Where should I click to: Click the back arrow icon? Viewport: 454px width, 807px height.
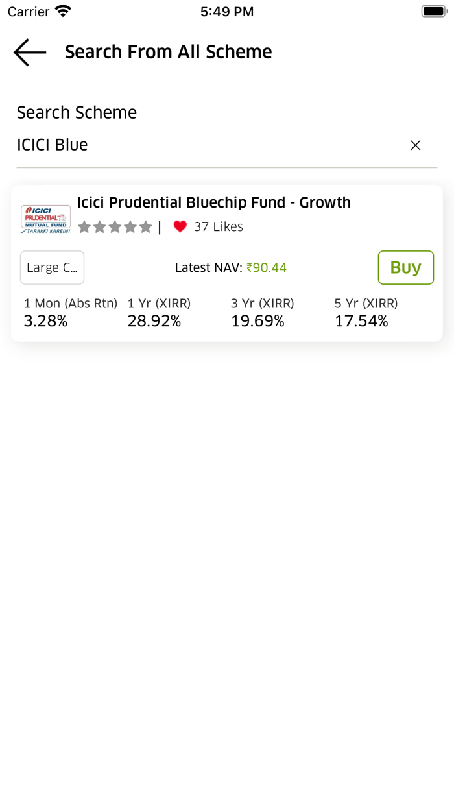(x=29, y=52)
